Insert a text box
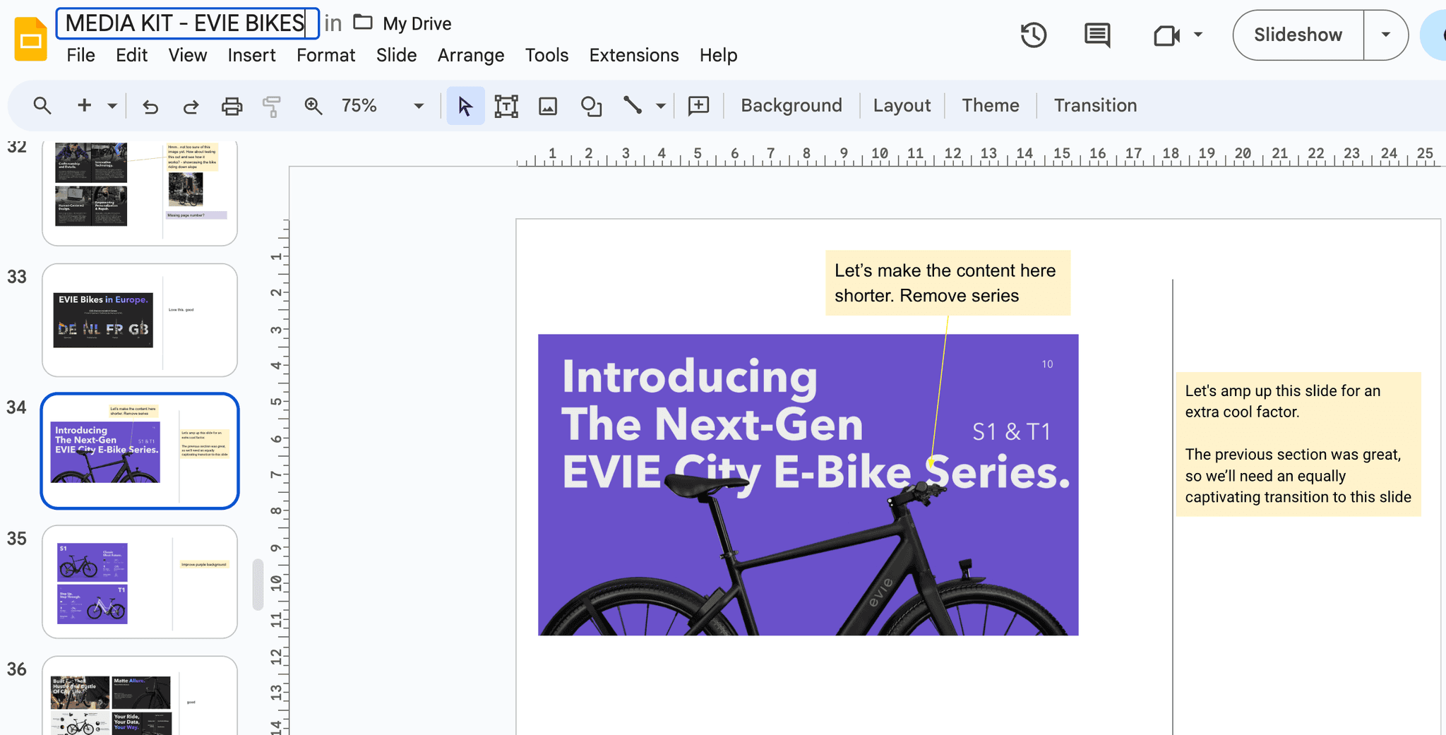The image size is (1446, 735). [506, 106]
